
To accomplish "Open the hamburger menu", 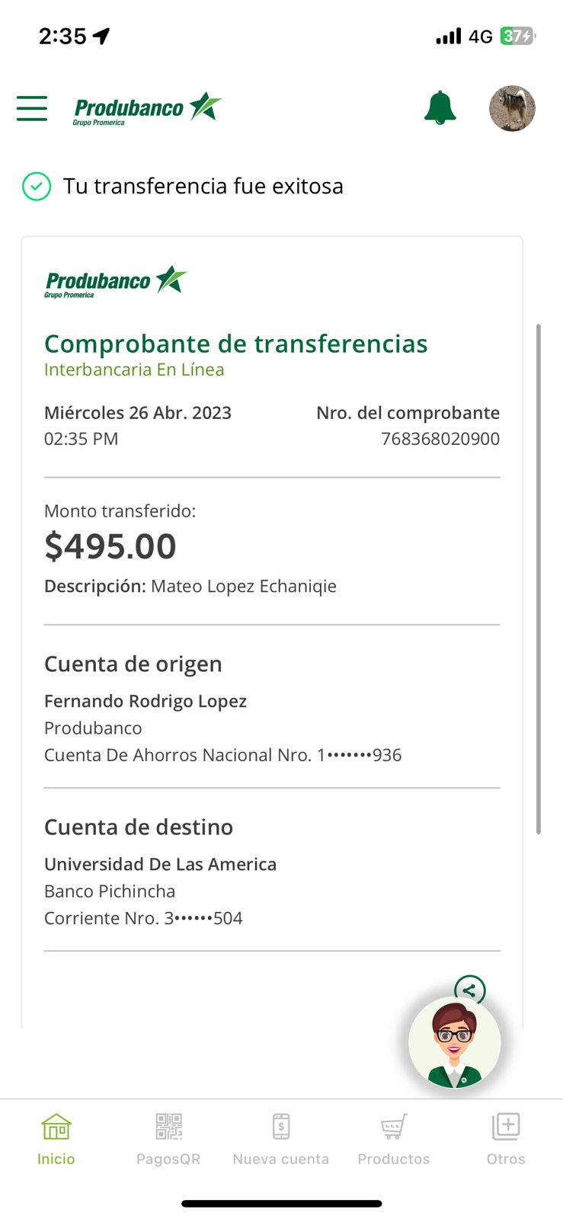I will pyautogui.click(x=32, y=108).
